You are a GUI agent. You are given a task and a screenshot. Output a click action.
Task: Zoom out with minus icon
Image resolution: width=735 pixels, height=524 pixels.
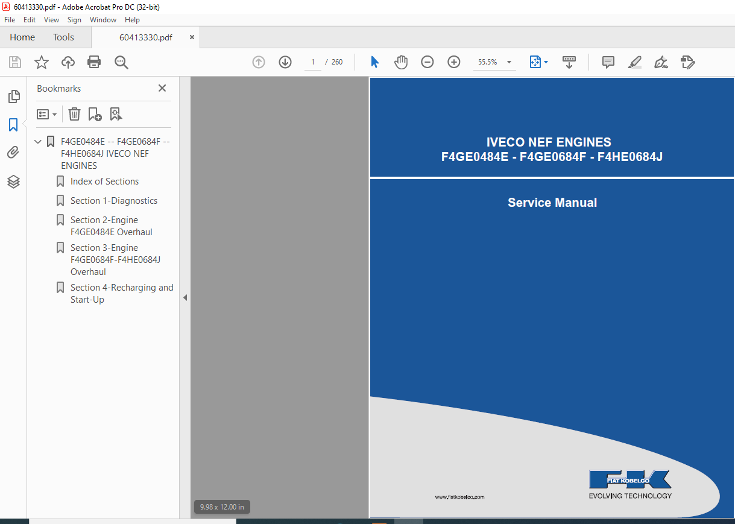click(427, 62)
